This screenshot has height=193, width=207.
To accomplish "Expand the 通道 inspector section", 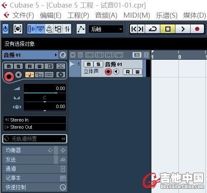I will [x=34, y=169].
